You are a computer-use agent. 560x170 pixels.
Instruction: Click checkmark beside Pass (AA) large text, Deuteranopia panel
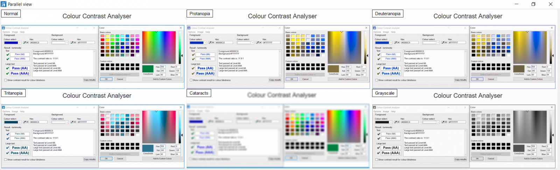tap(379, 68)
